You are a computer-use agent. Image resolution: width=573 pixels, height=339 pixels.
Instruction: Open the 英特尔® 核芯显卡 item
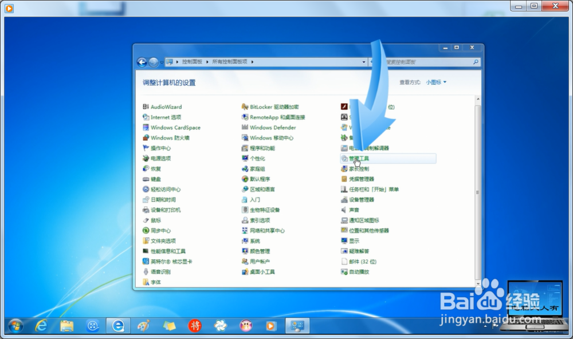167,262
